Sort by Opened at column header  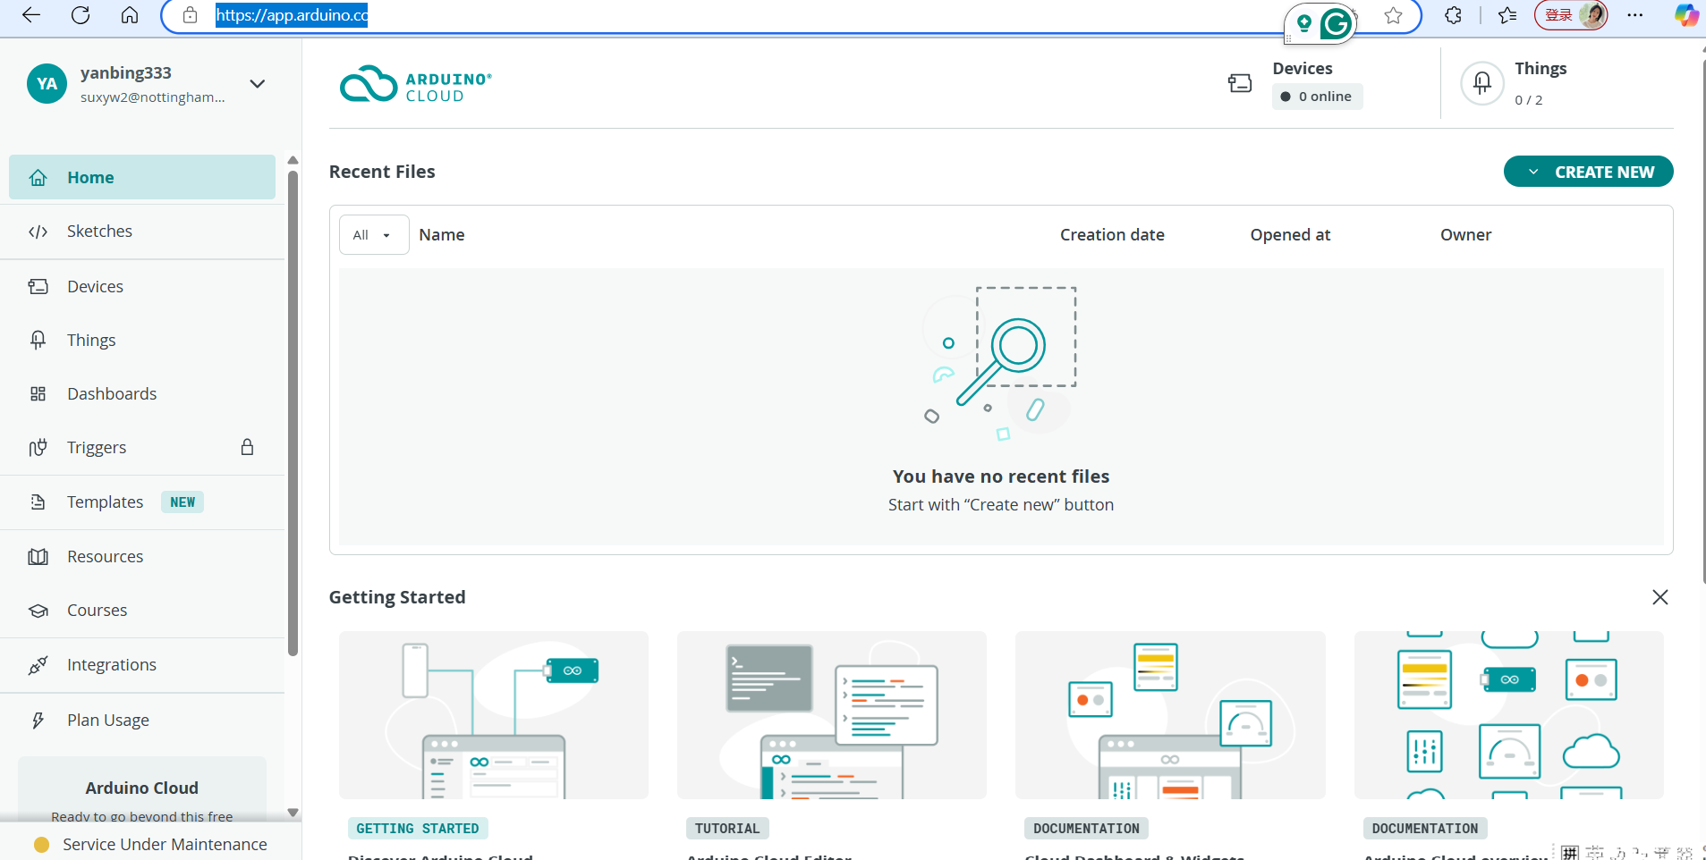[x=1290, y=235]
